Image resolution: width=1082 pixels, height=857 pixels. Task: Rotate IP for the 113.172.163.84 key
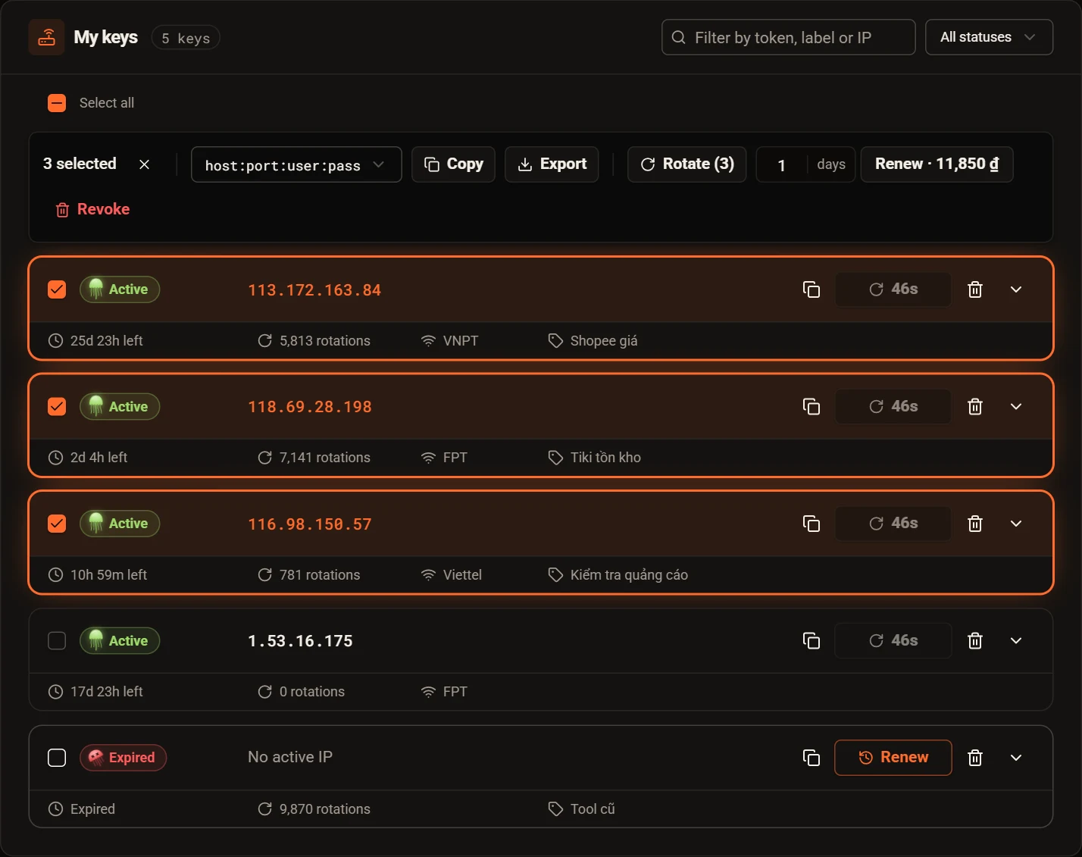point(893,289)
